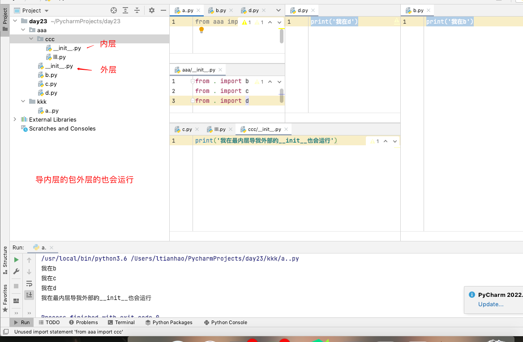This screenshot has width=523, height=342.
Task: Toggle scroll to end in Run console
Action: click(29, 295)
